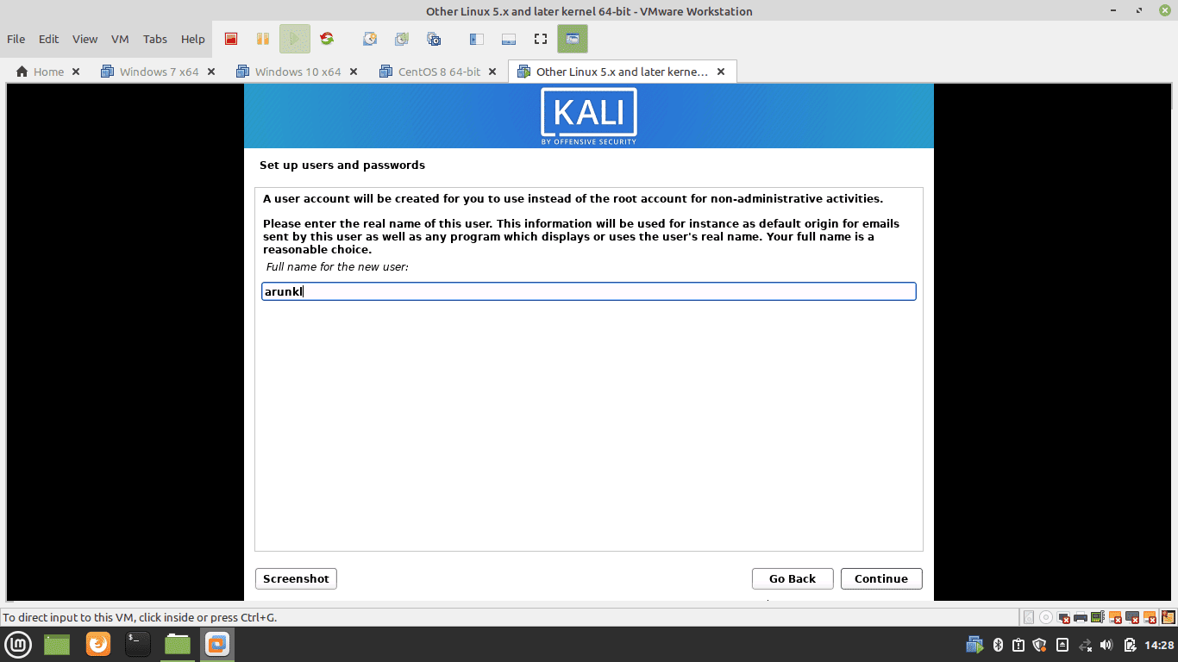The height and width of the screenshot is (662, 1178).
Task: Open the Terminal from the taskbar
Action: (x=138, y=644)
